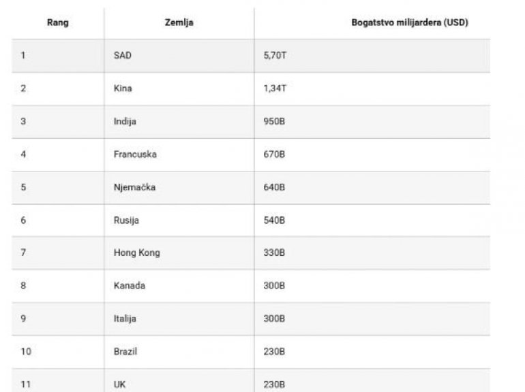
Task: Select the 670B wealth cell
Action: (x=273, y=154)
